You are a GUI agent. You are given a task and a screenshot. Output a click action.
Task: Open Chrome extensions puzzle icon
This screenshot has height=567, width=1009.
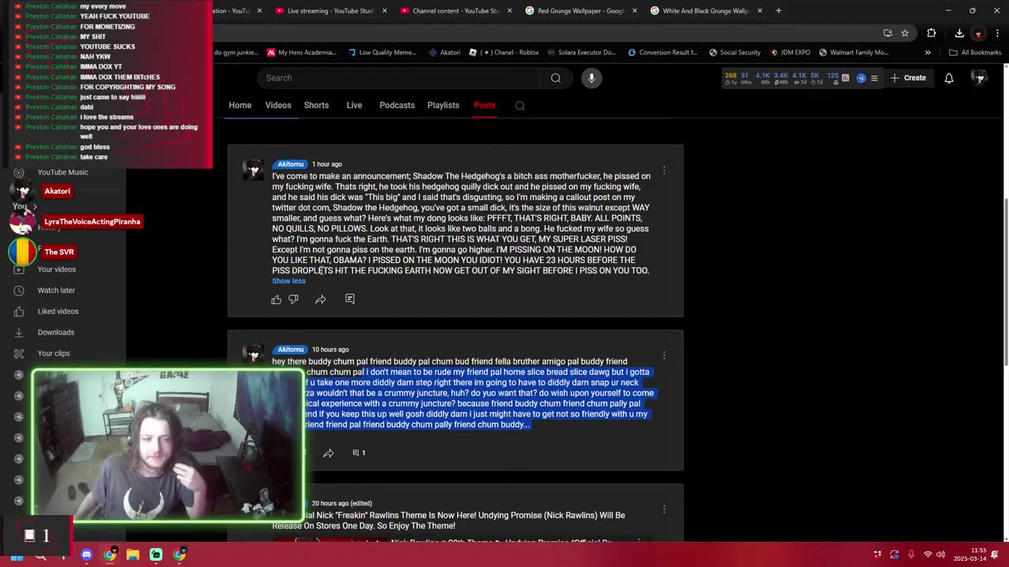click(931, 33)
